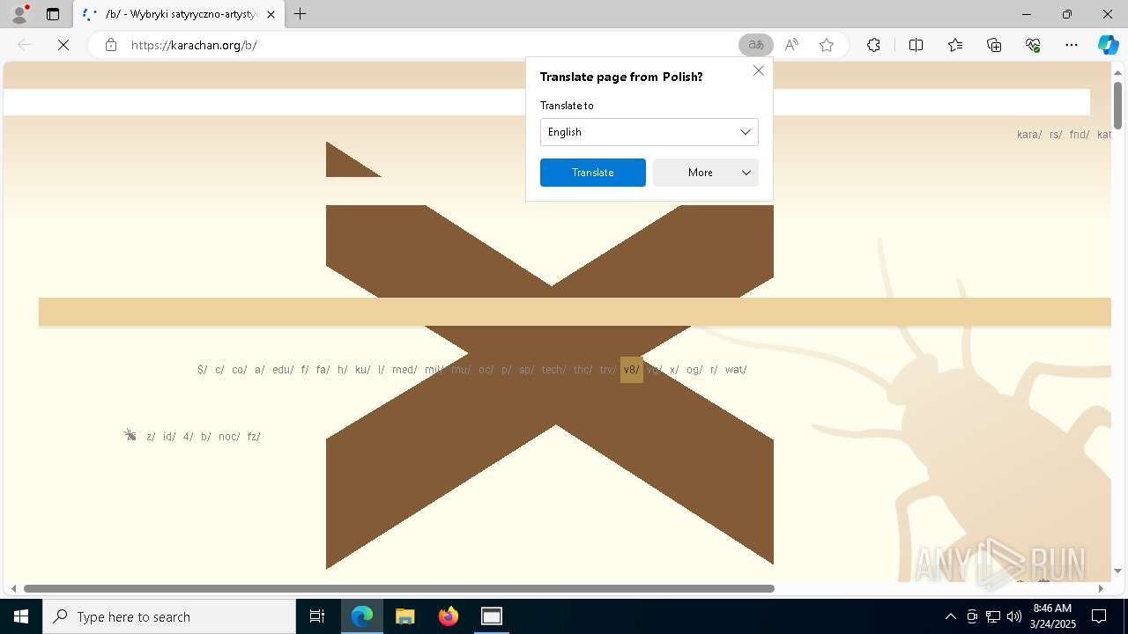Viewport: 1128px width, 634px height.
Task: Open the co/ board link
Action: [x=240, y=370]
